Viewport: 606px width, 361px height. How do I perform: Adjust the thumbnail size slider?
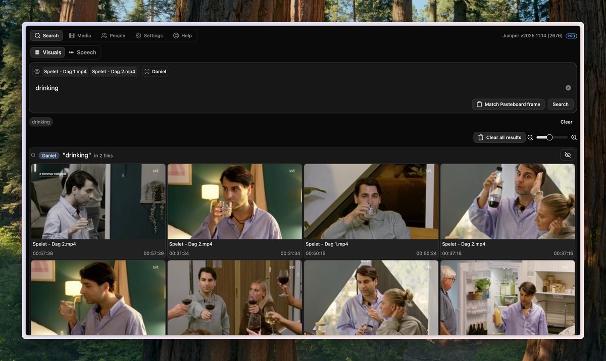point(549,137)
